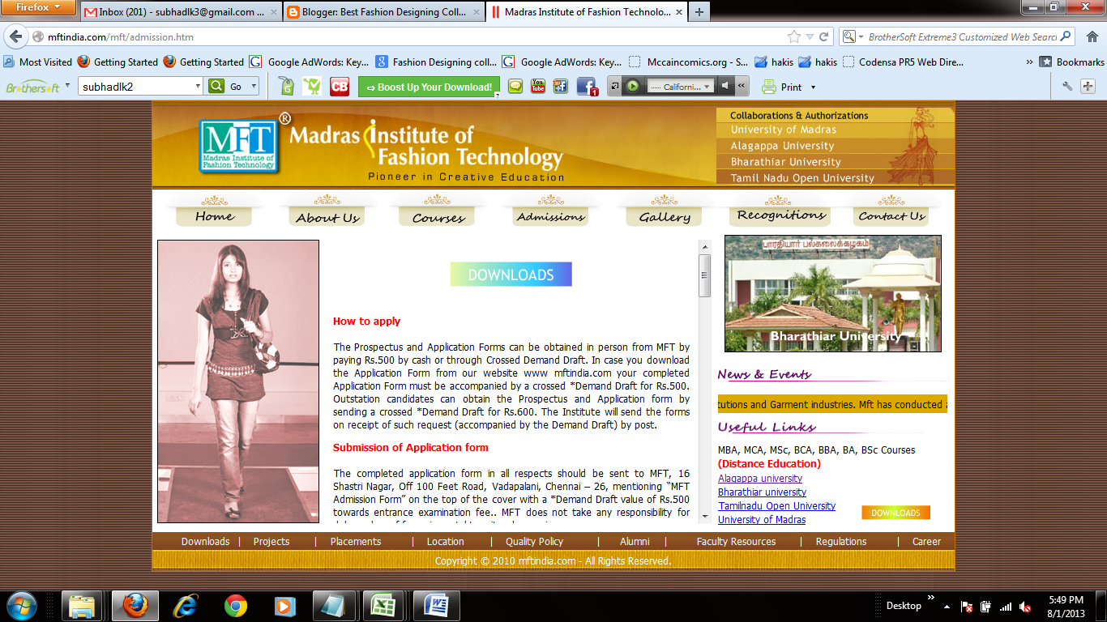Go to the Home menu item
Screen dimensions: 1107x622
(214, 216)
